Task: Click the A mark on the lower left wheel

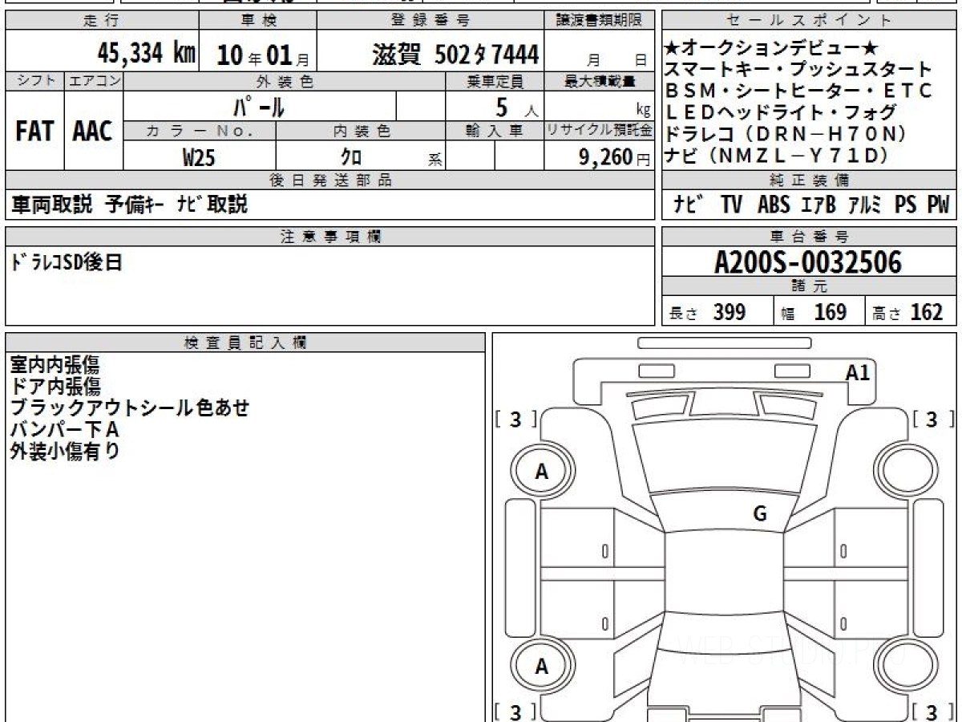Action: pos(542,667)
